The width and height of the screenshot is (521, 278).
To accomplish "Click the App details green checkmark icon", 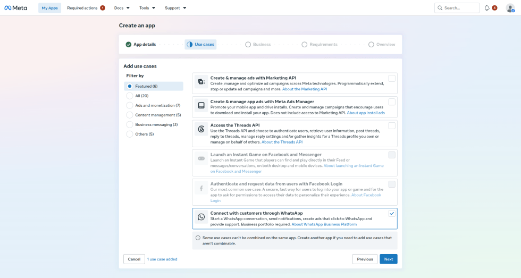I will click(x=128, y=45).
